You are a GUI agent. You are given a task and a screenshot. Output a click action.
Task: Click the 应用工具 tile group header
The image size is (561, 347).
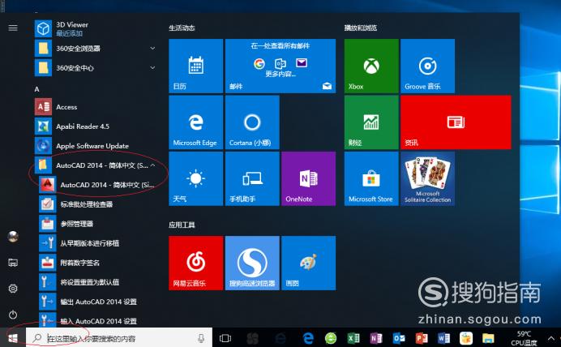[182, 225]
